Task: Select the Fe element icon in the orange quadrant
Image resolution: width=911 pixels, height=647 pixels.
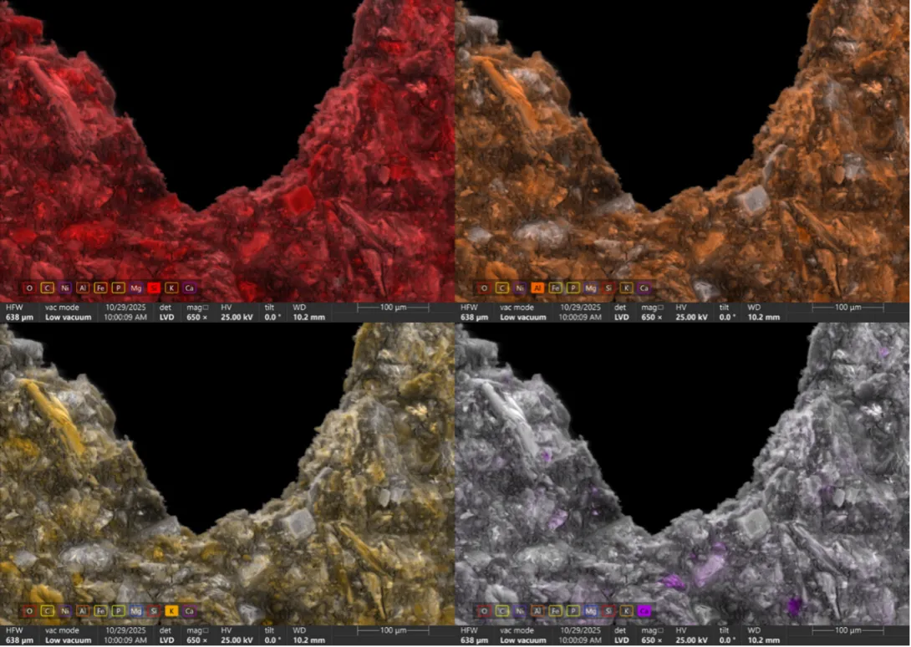Action: (x=556, y=288)
